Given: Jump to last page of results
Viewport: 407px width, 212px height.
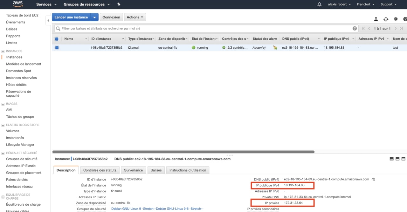Looking at the screenshot, I should 401,29.
